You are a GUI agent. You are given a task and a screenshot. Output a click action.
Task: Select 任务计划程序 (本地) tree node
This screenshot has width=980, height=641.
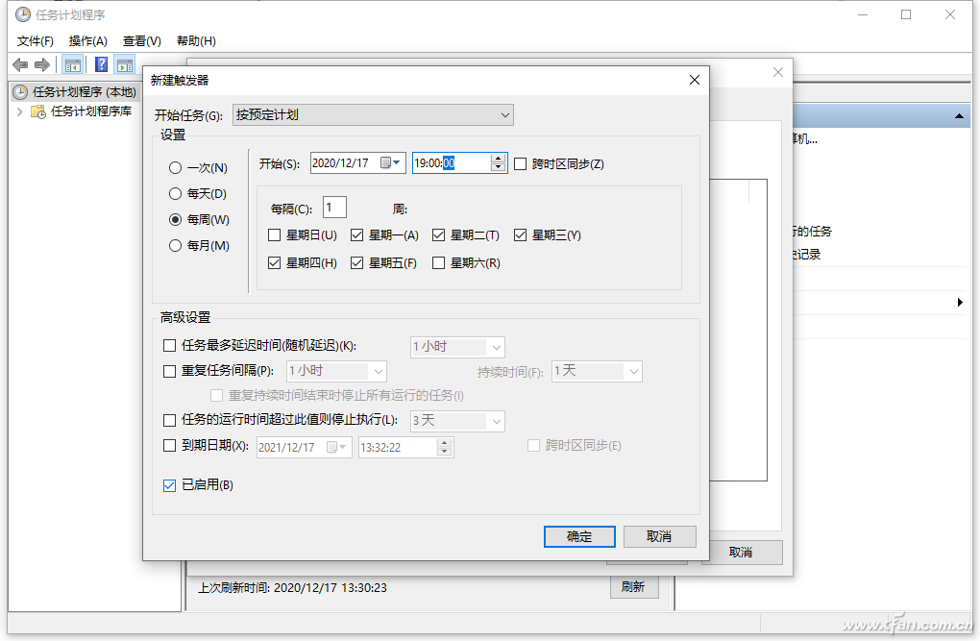pyautogui.click(x=74, y=92)
